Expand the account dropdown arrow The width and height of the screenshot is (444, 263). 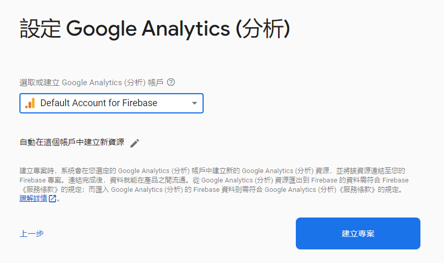pyautogui.click(x=194, y=103)
